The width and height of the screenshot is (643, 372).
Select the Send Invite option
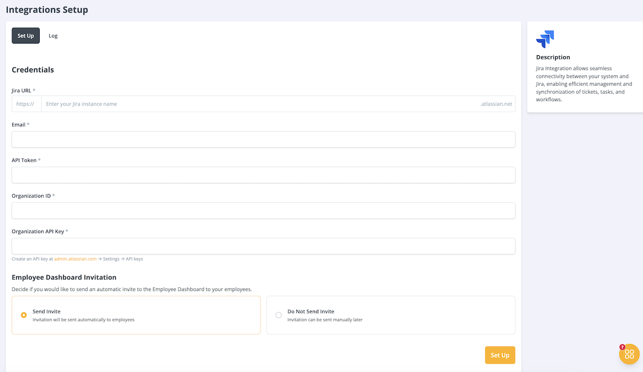[x=24, y=315]
